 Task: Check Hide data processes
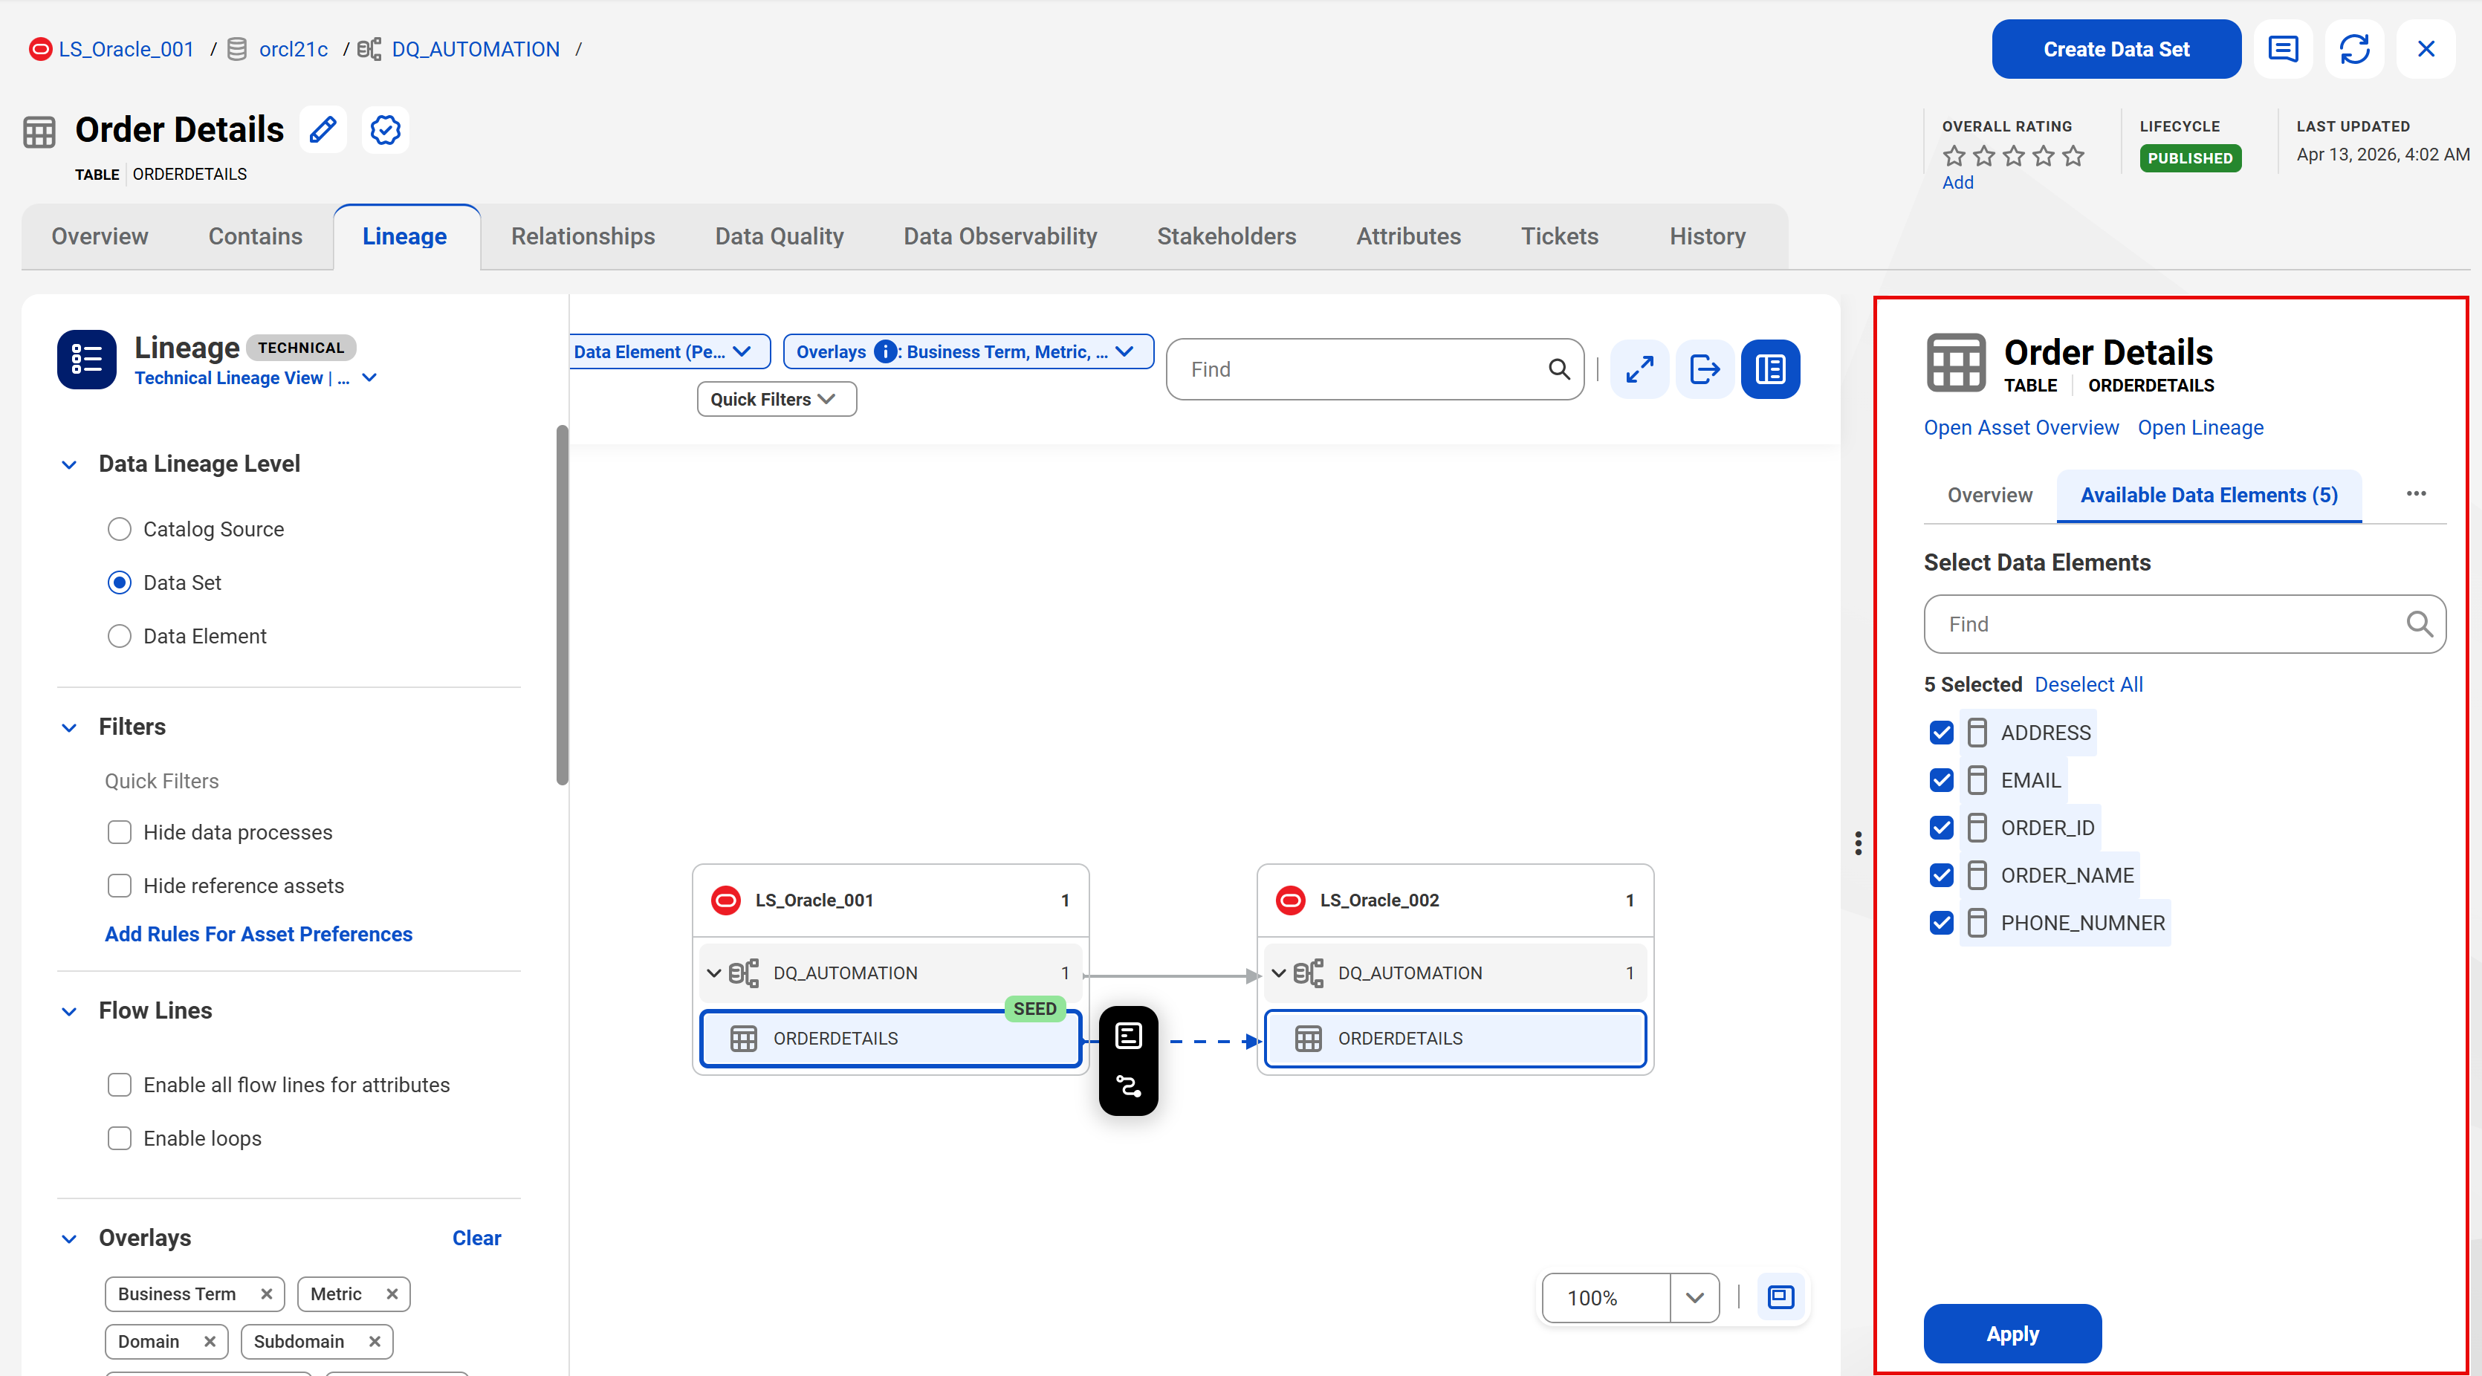click(x=120, y=831)
